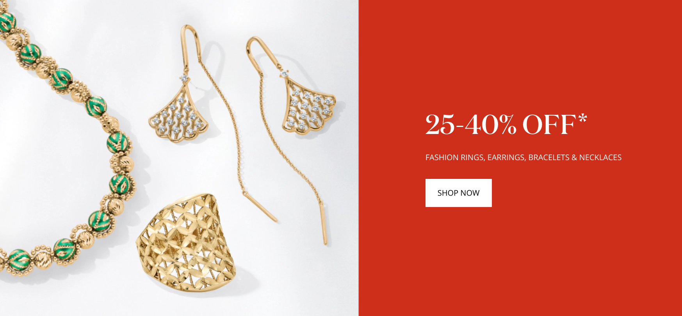Click the word BRACELETS in the subtitle

coord(549,157)
